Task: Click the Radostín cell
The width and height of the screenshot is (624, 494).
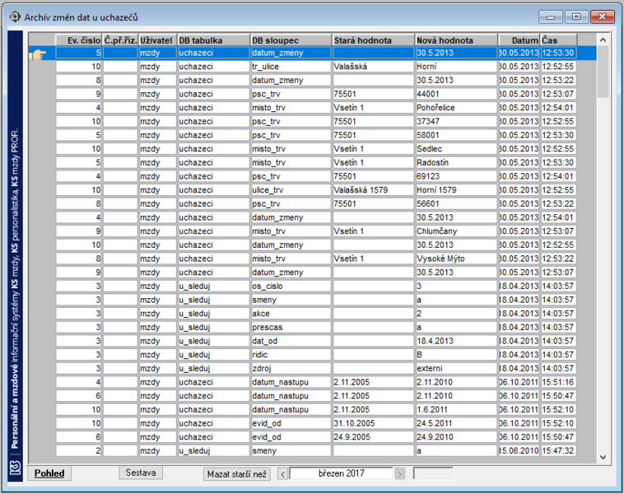Action: [456, 162]
